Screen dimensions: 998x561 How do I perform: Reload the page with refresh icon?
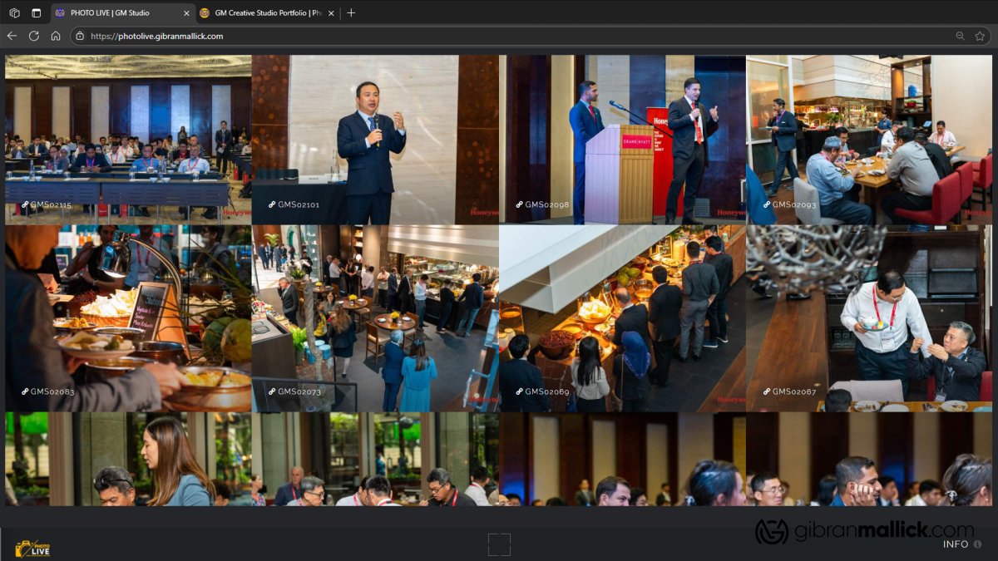click(34, 36)
